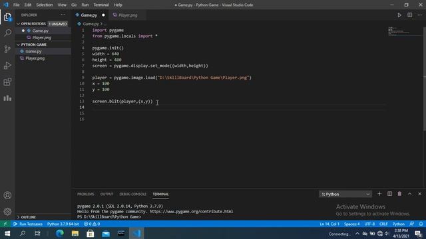Open the Terminal menu
This screenshot has width=426, height=239.
(101, 5)
